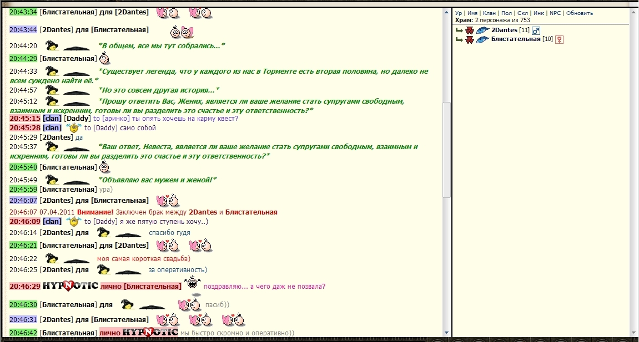Click player list scrollbar up arrow
Viewport: 639px width, 342px height.
633,13
